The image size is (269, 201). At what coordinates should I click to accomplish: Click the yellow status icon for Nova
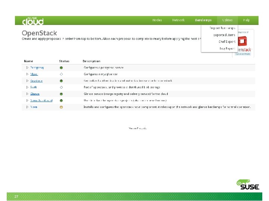[x=61, y=107]
